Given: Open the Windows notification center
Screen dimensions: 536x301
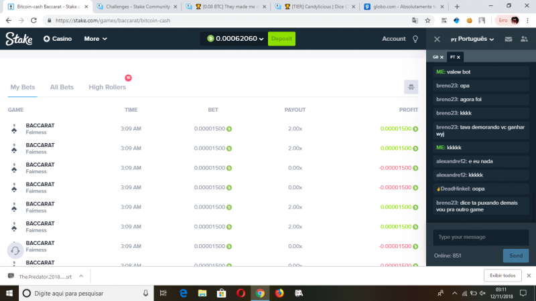Looking at the screenshot, I should (x=523, y=293).
